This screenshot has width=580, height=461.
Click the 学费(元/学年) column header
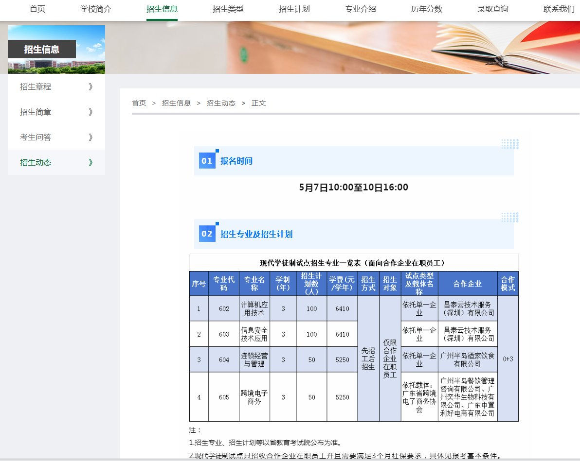click(342, 284)
